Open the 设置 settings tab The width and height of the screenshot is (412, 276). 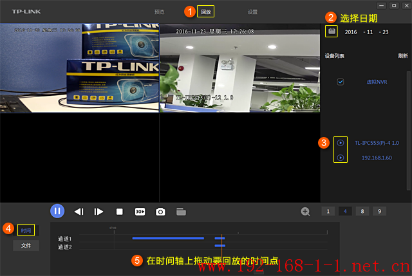coord(252,12)
